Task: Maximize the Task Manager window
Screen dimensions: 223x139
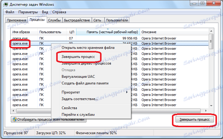Action: click(x=202, y=3)
